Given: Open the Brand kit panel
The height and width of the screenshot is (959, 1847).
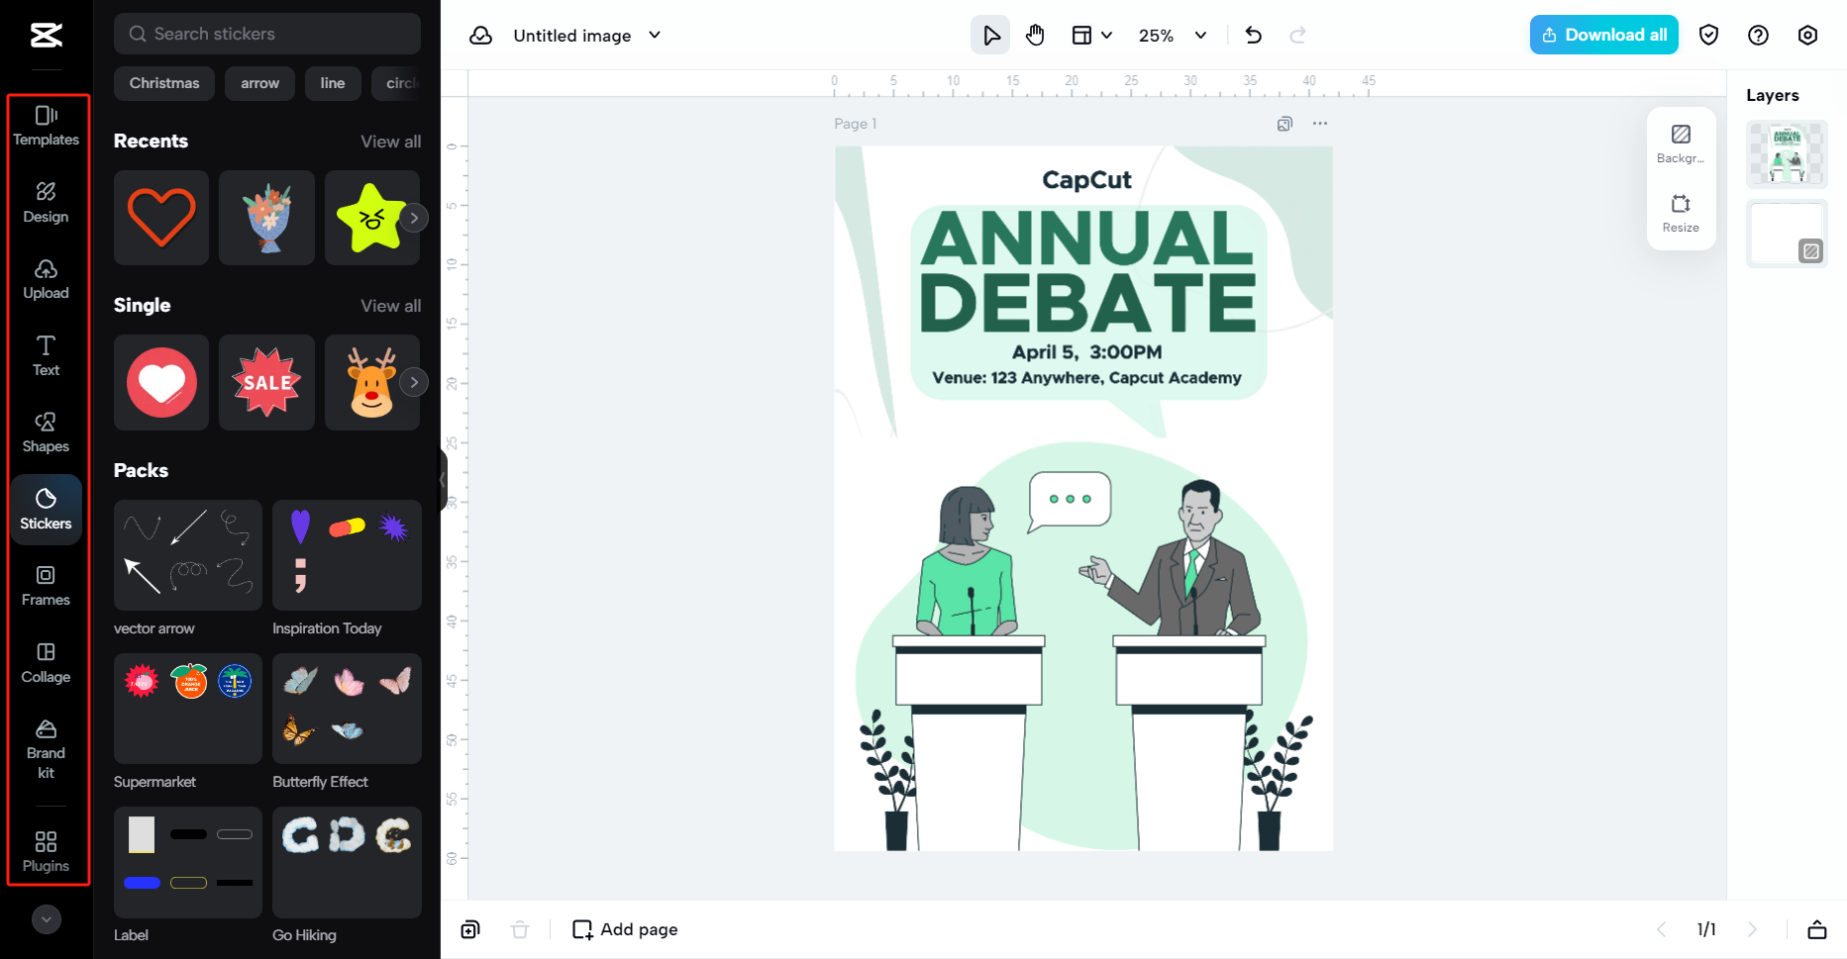Looking at the screenshot, I should point(46,749).
